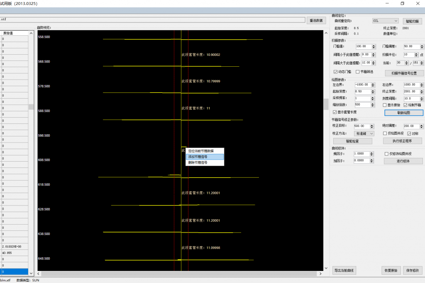425x283 pixels.
Task: Click the 起始深度 field showing 8.50
Action: [x=363, y=92]
